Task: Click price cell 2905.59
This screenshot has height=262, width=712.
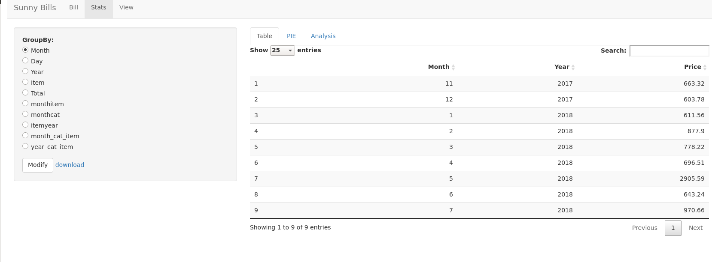Action: click(x=692, y=179)
